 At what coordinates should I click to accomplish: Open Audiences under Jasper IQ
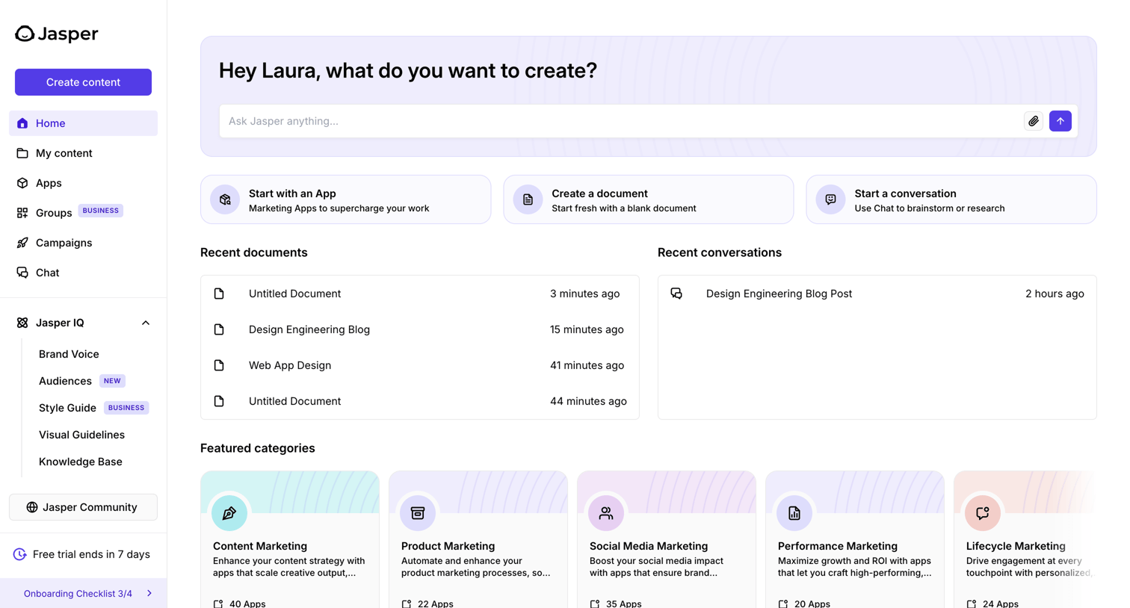65,381
